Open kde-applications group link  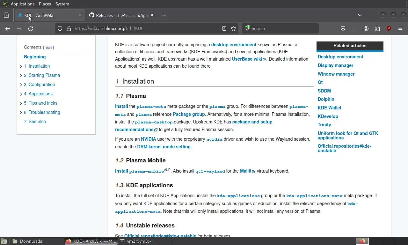238,196
